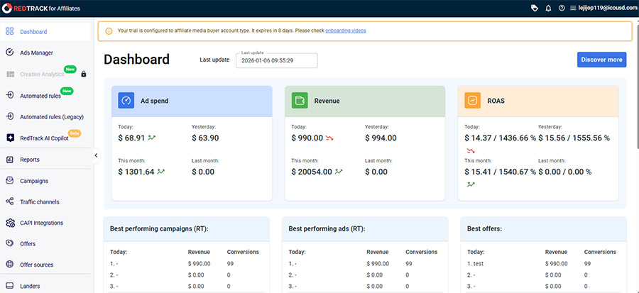Open Reports section in sidebar
Image resolution: width=639 pixels, height=293 pixels.
tap(30, 160)
